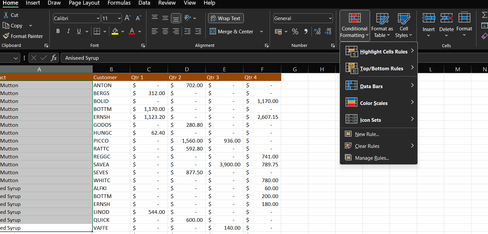This screenshot has height=234, width=488.
Task: Apply Merge & Center to cells
Action: click(233, 31)
